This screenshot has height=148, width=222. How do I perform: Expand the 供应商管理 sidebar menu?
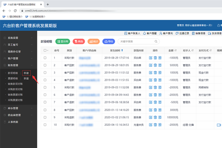tap(18, 115)
